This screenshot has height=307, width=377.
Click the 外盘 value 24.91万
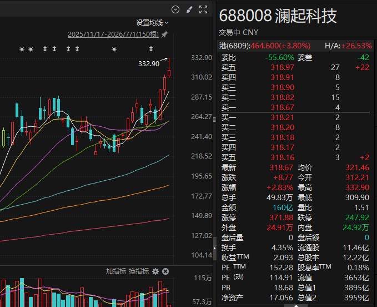point(280,227)
